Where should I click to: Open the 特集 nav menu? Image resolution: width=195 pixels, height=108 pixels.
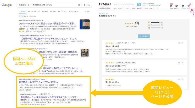[x=151, y=8]
